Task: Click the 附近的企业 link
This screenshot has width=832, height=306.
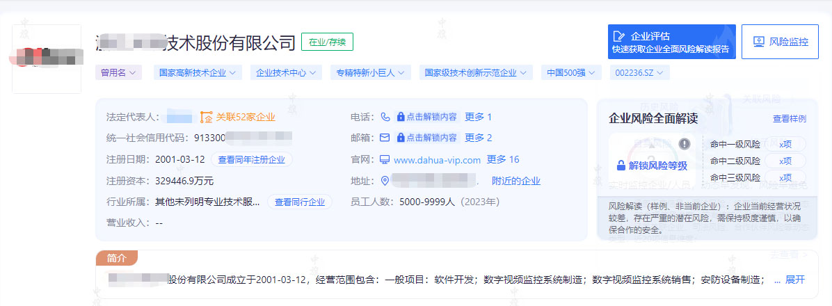Action: click(x=515, y=181)
